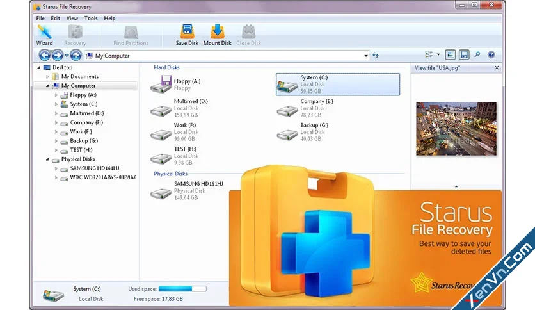Screen dimensions: 535x310
Task: Open the search magnifier tool
Action: (477, 54)
